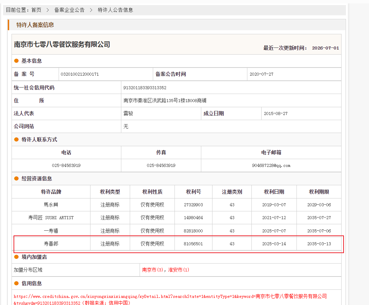The width and height of the screenshot is (369, 305).
Task: Select filing number 0320100212000171
Action: [x=80, y=74]
